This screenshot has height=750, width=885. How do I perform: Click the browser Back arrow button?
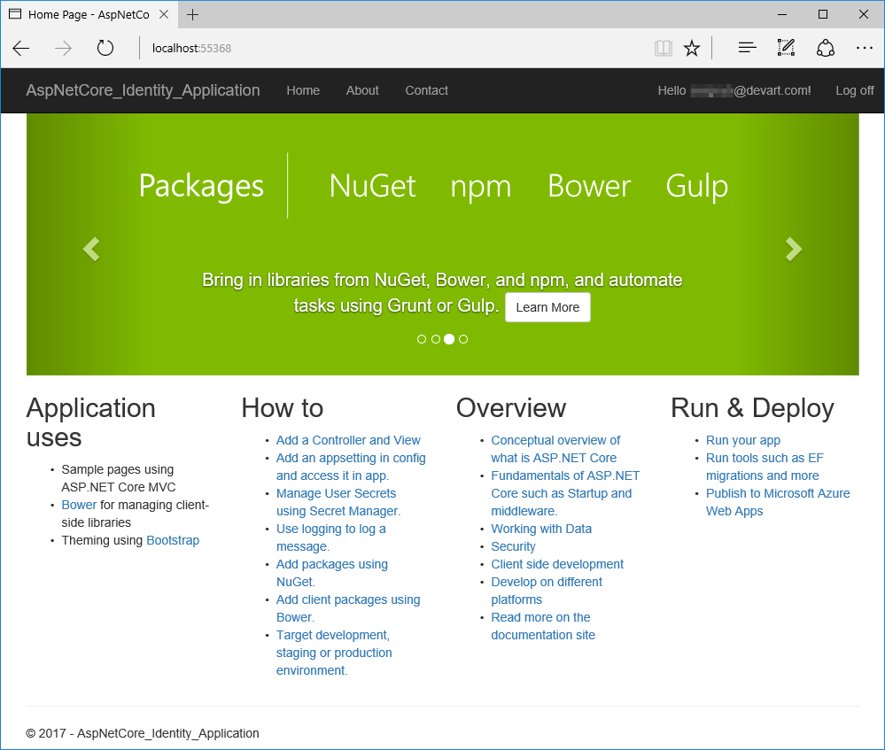tap(21, 48)
